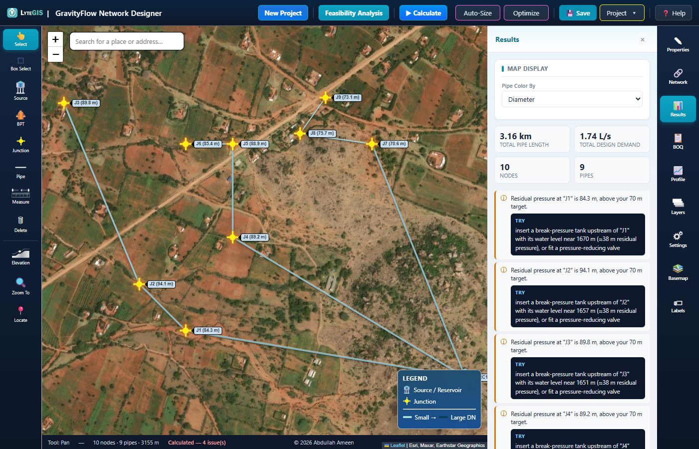Select junction J4 marker
Image resolution: width=699 pixels, height=449 pixels.
pos(233,237)
